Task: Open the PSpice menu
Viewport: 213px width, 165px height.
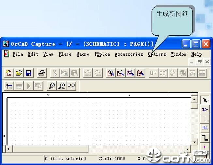Action: tap(102, 54)
